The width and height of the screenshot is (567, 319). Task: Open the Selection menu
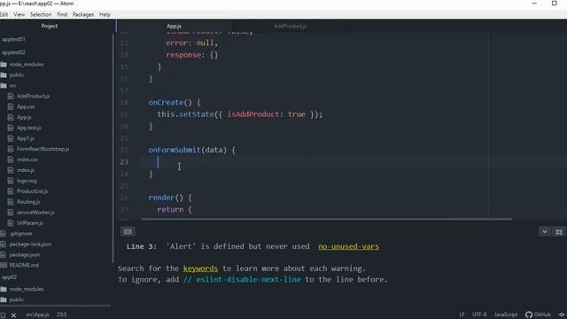41,14
